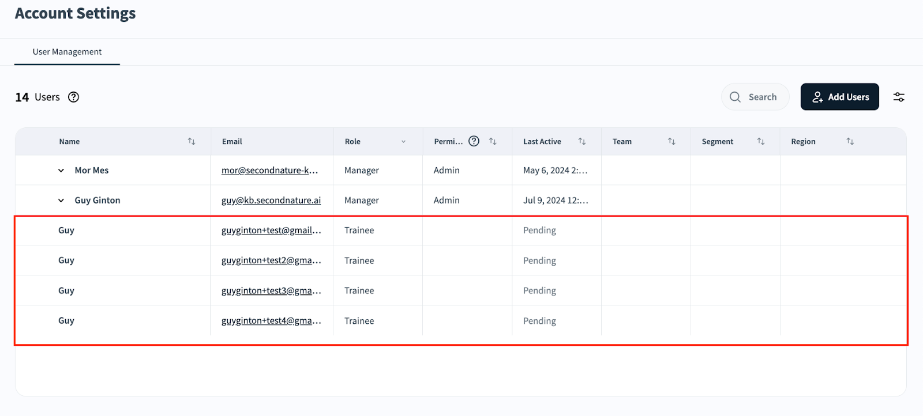Viewport: 923px width, 416px height.
Task: Switch to the User Management tab
Action: pos(67,52)
